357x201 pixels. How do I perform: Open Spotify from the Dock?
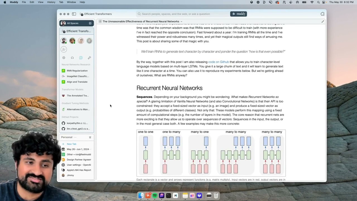(155, 196)
